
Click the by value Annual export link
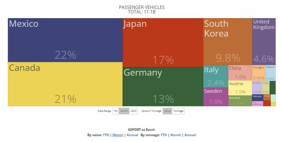tap(132, 135)
